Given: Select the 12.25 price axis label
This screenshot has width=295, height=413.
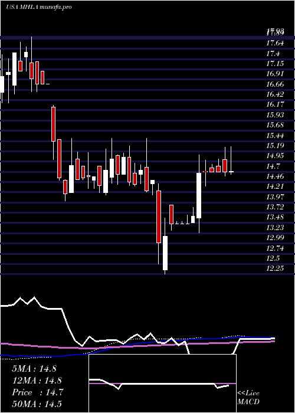Looking at the screenshot, I should click(275, 268).
